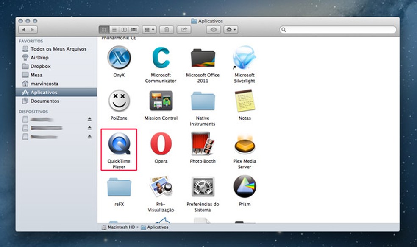Image resolution: width=417 pixels, height=247 pixels.
Task: Select the Notas app icon
Action: coord(245,101)
